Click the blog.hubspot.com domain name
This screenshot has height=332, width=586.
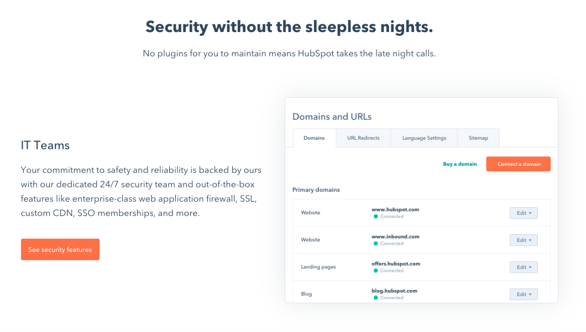pos(394,291)
